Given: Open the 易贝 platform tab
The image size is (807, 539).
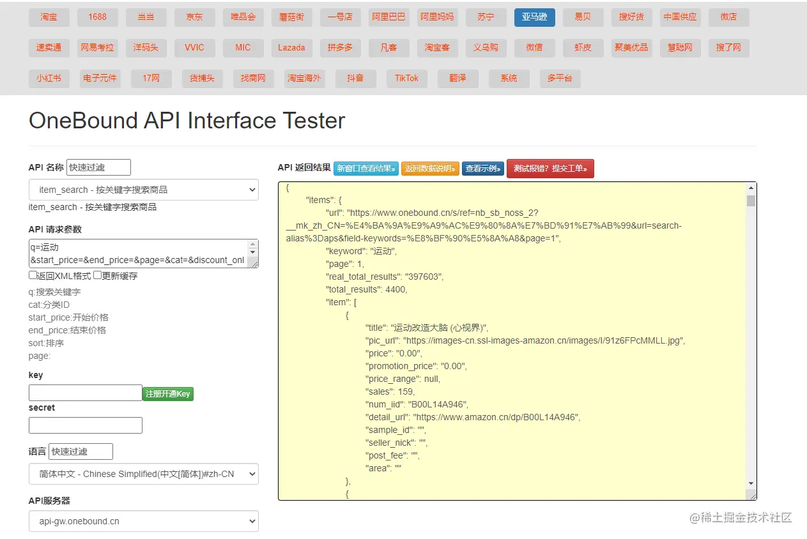Looking at the screenshot, I should coord(583,17).
